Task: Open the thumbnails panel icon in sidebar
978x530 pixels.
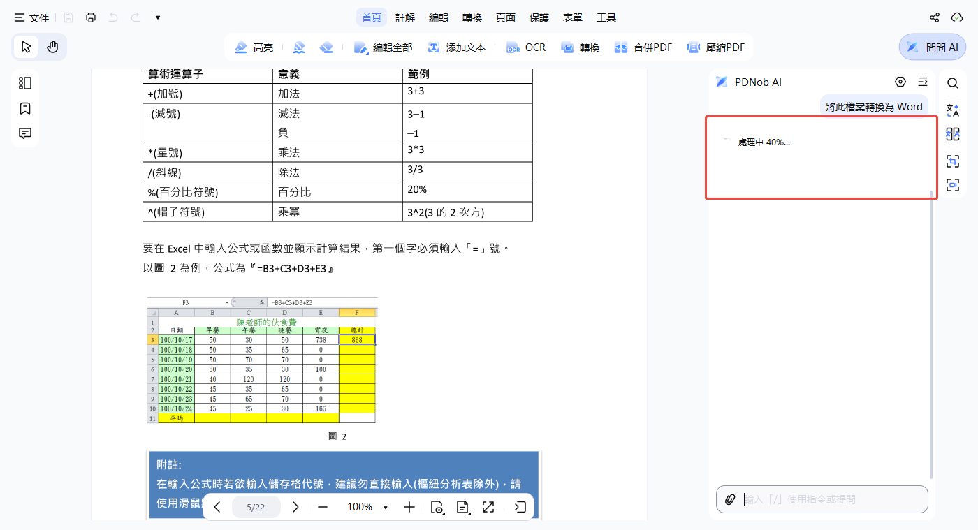Action: click(x=25, y=83)
